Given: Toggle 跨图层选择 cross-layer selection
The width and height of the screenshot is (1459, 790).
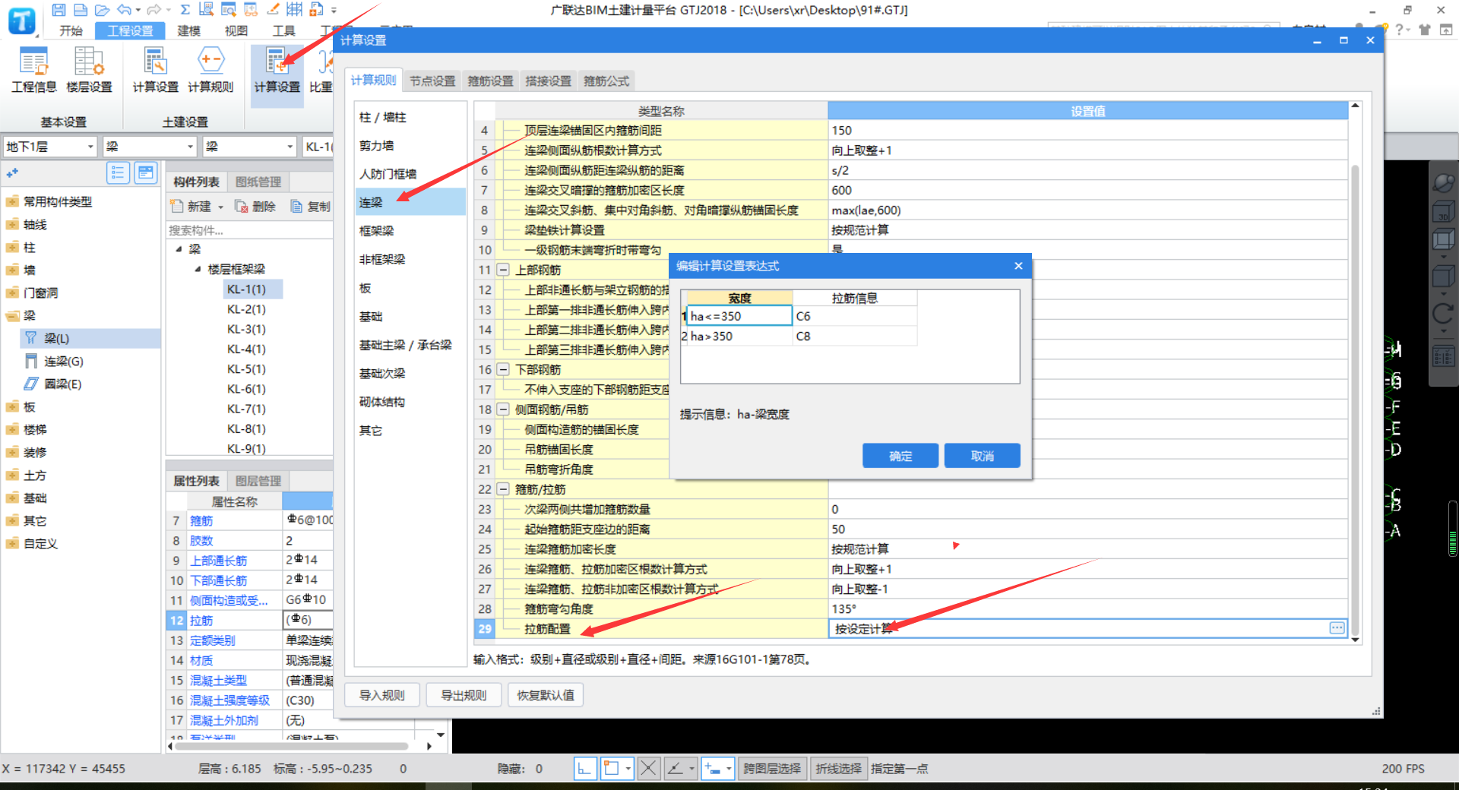Looking at the screenshot, I should coord(771,769).
